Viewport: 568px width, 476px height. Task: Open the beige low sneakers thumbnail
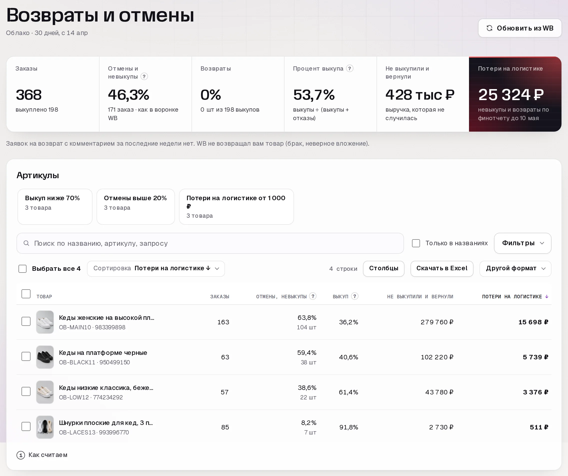pos(45,392)
